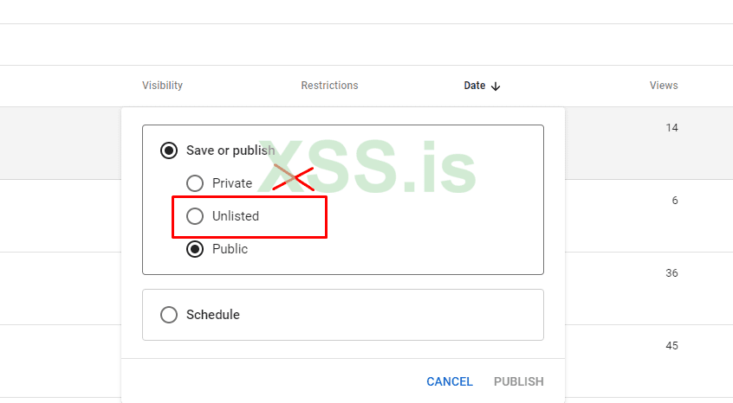
Task: Click the view count 45
Action: (x=672, y=346)
